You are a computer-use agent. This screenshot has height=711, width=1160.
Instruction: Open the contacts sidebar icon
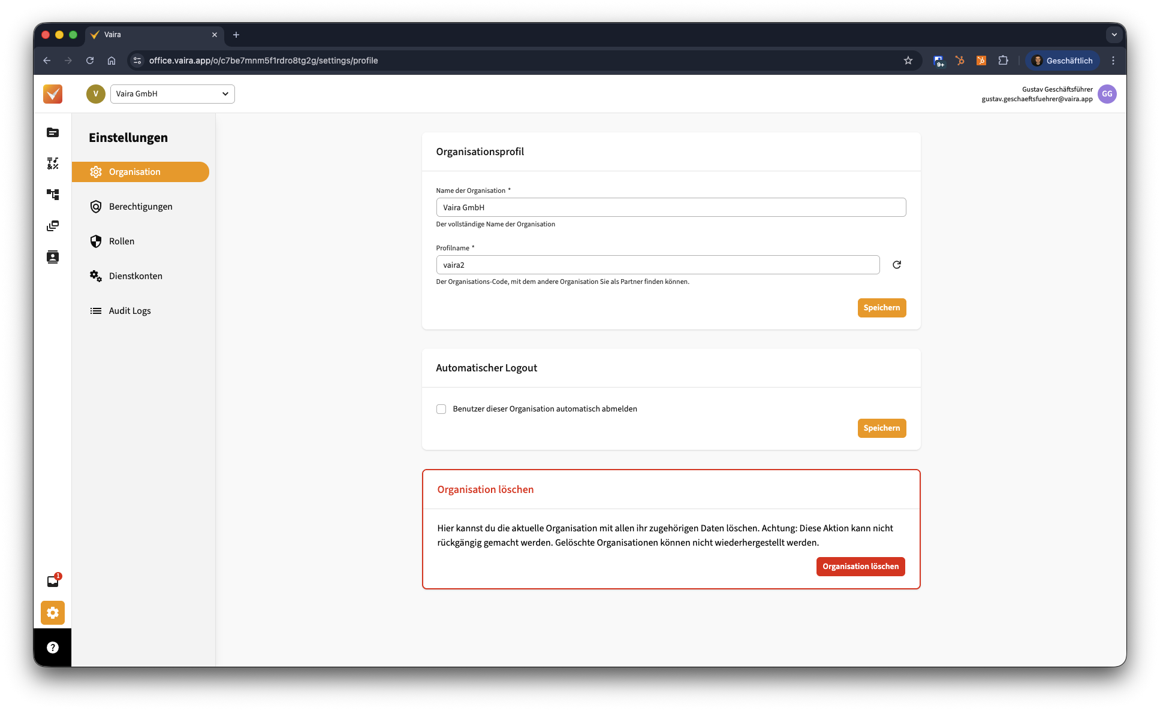(53, 257)
